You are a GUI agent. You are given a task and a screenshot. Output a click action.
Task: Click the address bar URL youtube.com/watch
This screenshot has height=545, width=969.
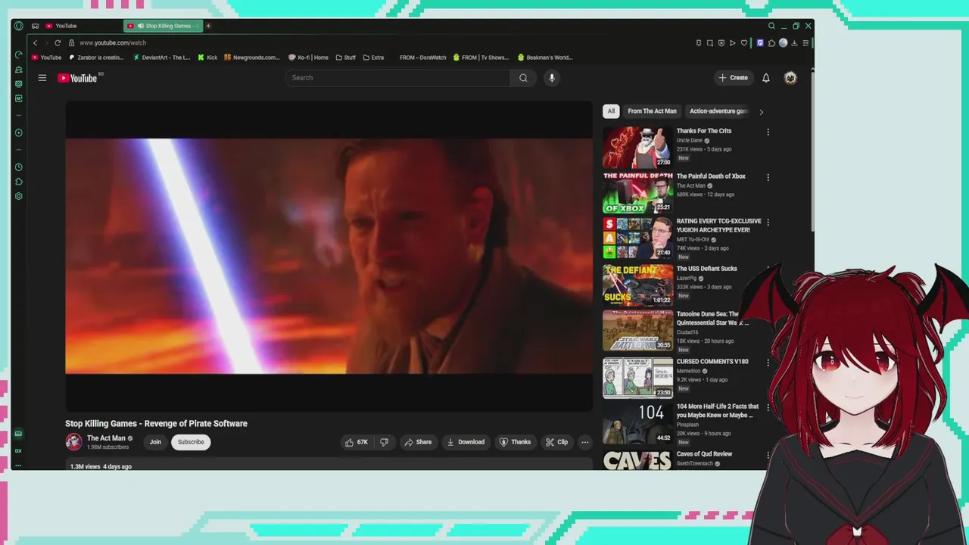click(113, 43)
